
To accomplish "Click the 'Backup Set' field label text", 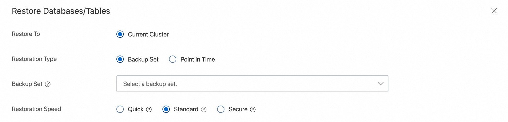I will (x=27, y=84).
